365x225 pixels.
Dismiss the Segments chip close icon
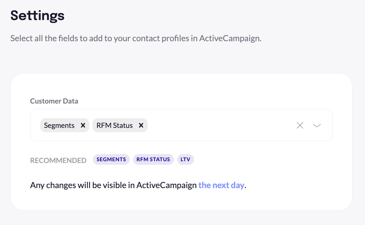(83, 125)
